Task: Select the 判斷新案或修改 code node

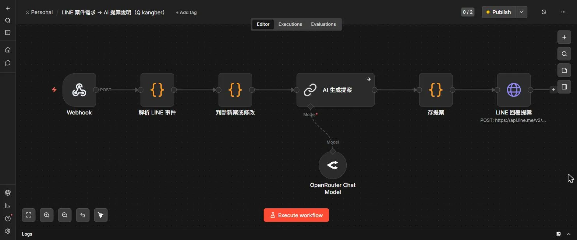Action: pyautogui.click(x=235, y=90)
